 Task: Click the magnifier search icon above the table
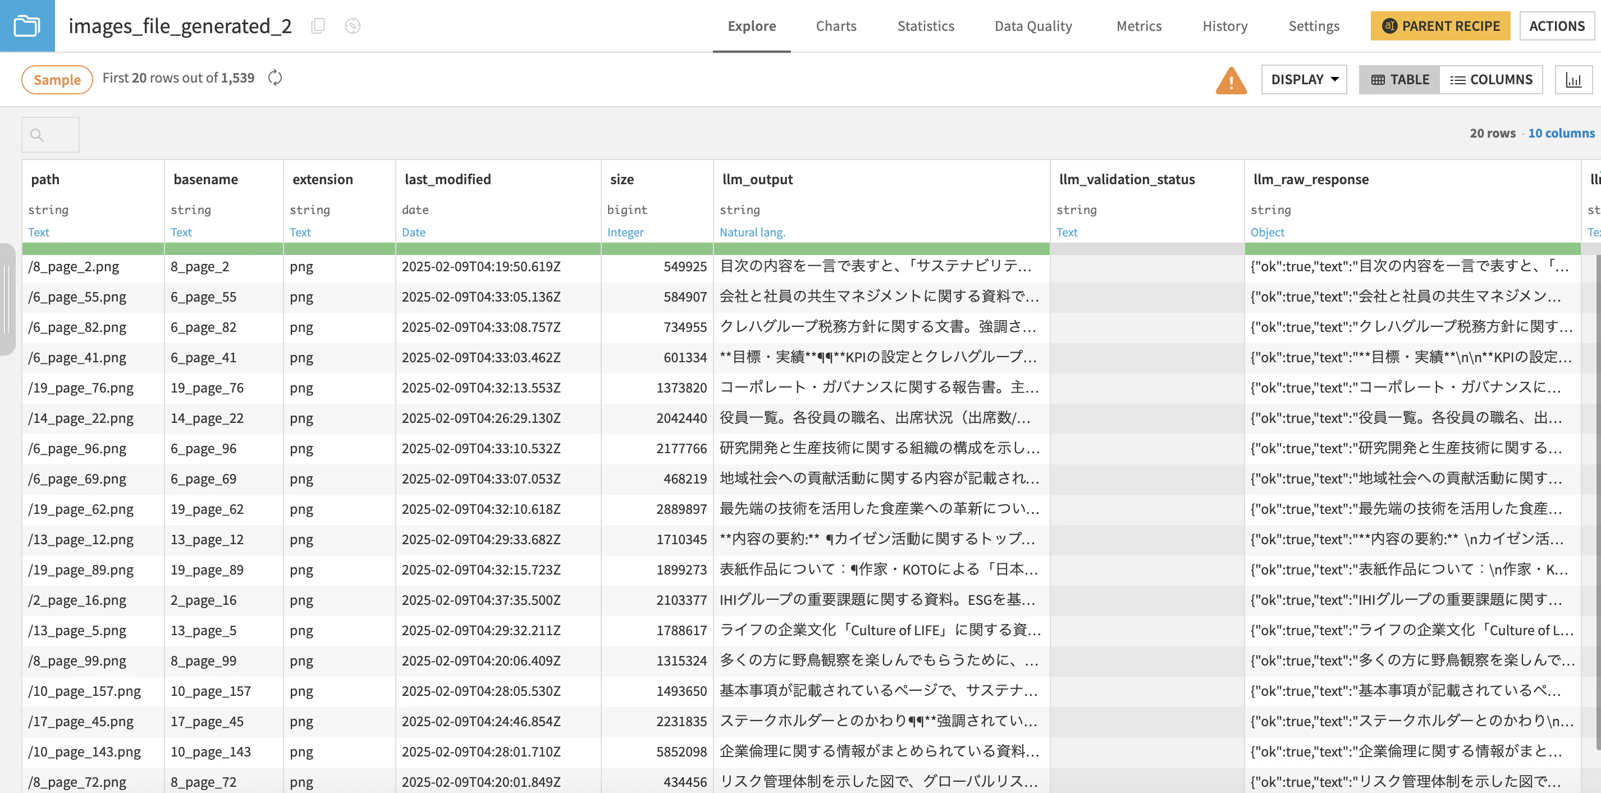pos(37,135)
